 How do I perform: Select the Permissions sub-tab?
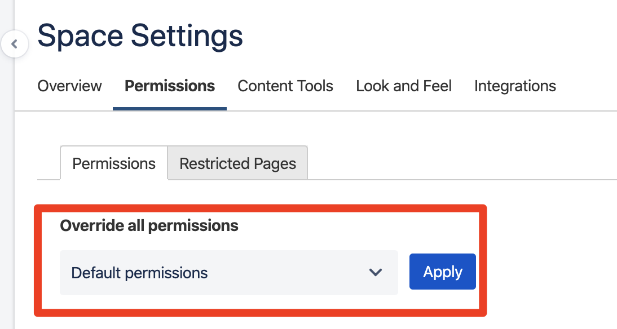(113, 163)
